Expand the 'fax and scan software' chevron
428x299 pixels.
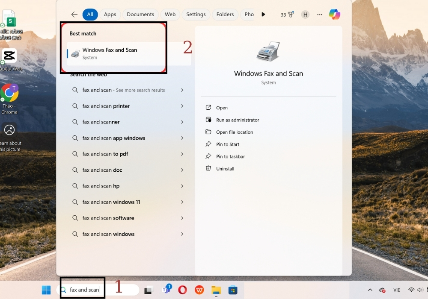[x=182, y=218]
